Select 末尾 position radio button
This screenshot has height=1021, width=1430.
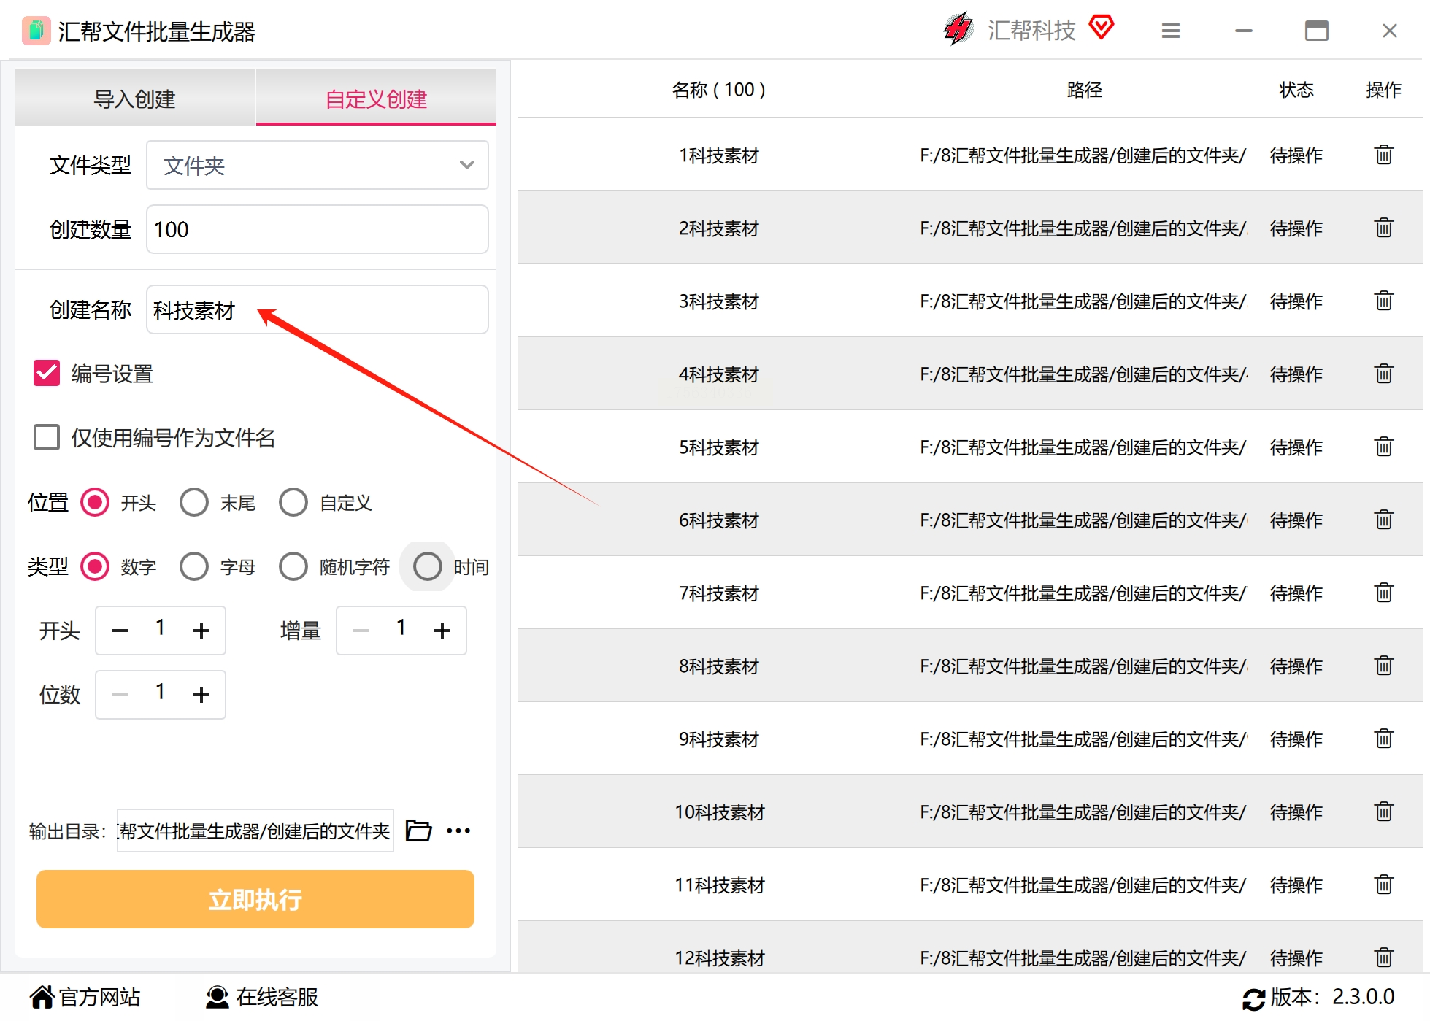coord(194,502)
